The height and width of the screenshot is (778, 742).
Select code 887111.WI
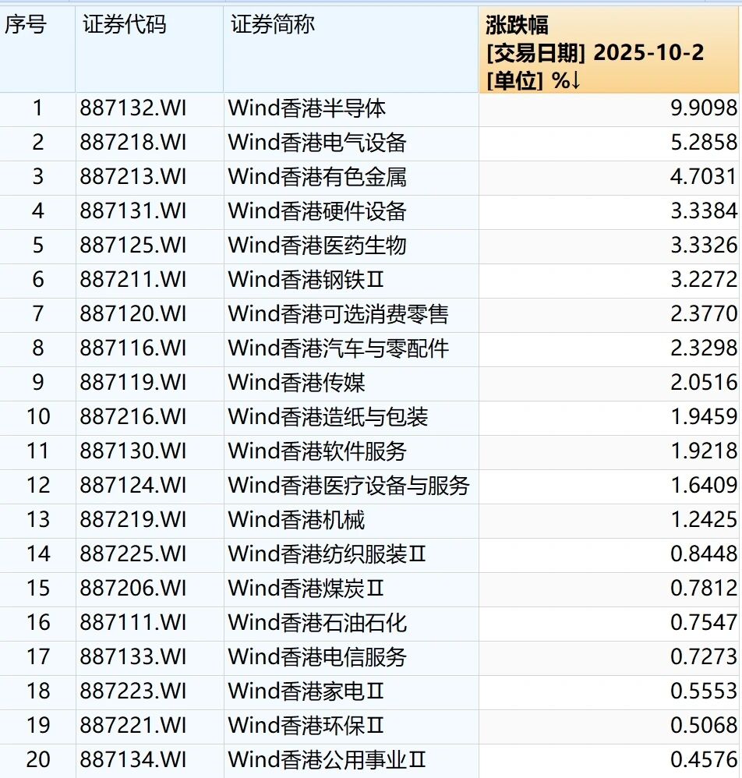133,623
